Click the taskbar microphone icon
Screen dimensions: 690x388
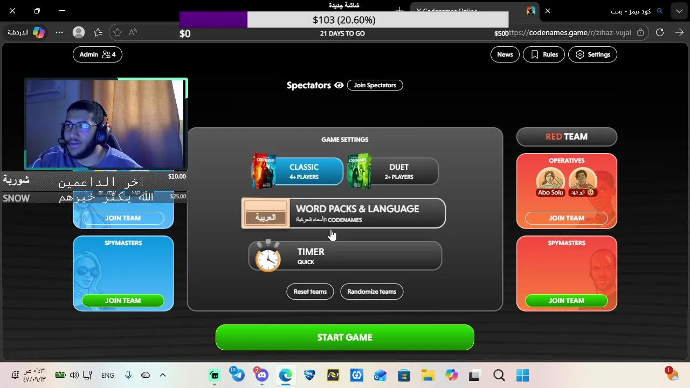(128, 375)
